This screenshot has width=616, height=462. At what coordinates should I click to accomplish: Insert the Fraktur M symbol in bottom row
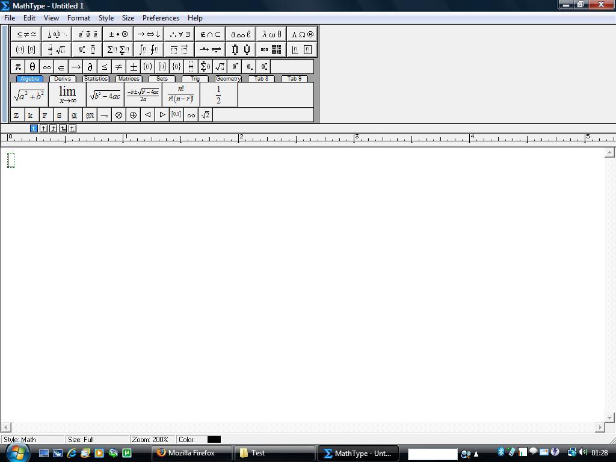(90, 115)
